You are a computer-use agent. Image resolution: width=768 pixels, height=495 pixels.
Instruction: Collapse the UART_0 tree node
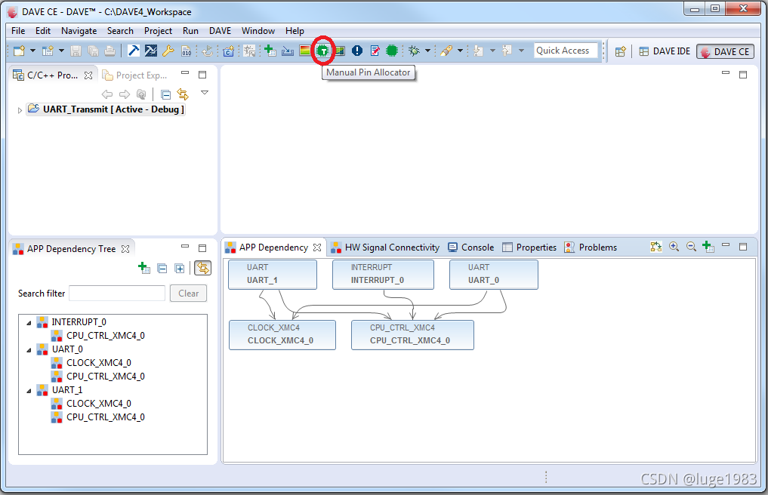[29, 350]
